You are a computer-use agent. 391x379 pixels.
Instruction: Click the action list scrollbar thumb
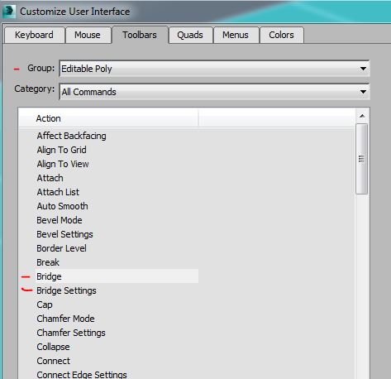pyautogui.click(x=361, y=159)
